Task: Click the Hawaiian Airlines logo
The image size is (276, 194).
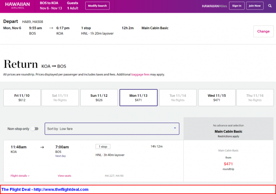Action: pos(17,6)
